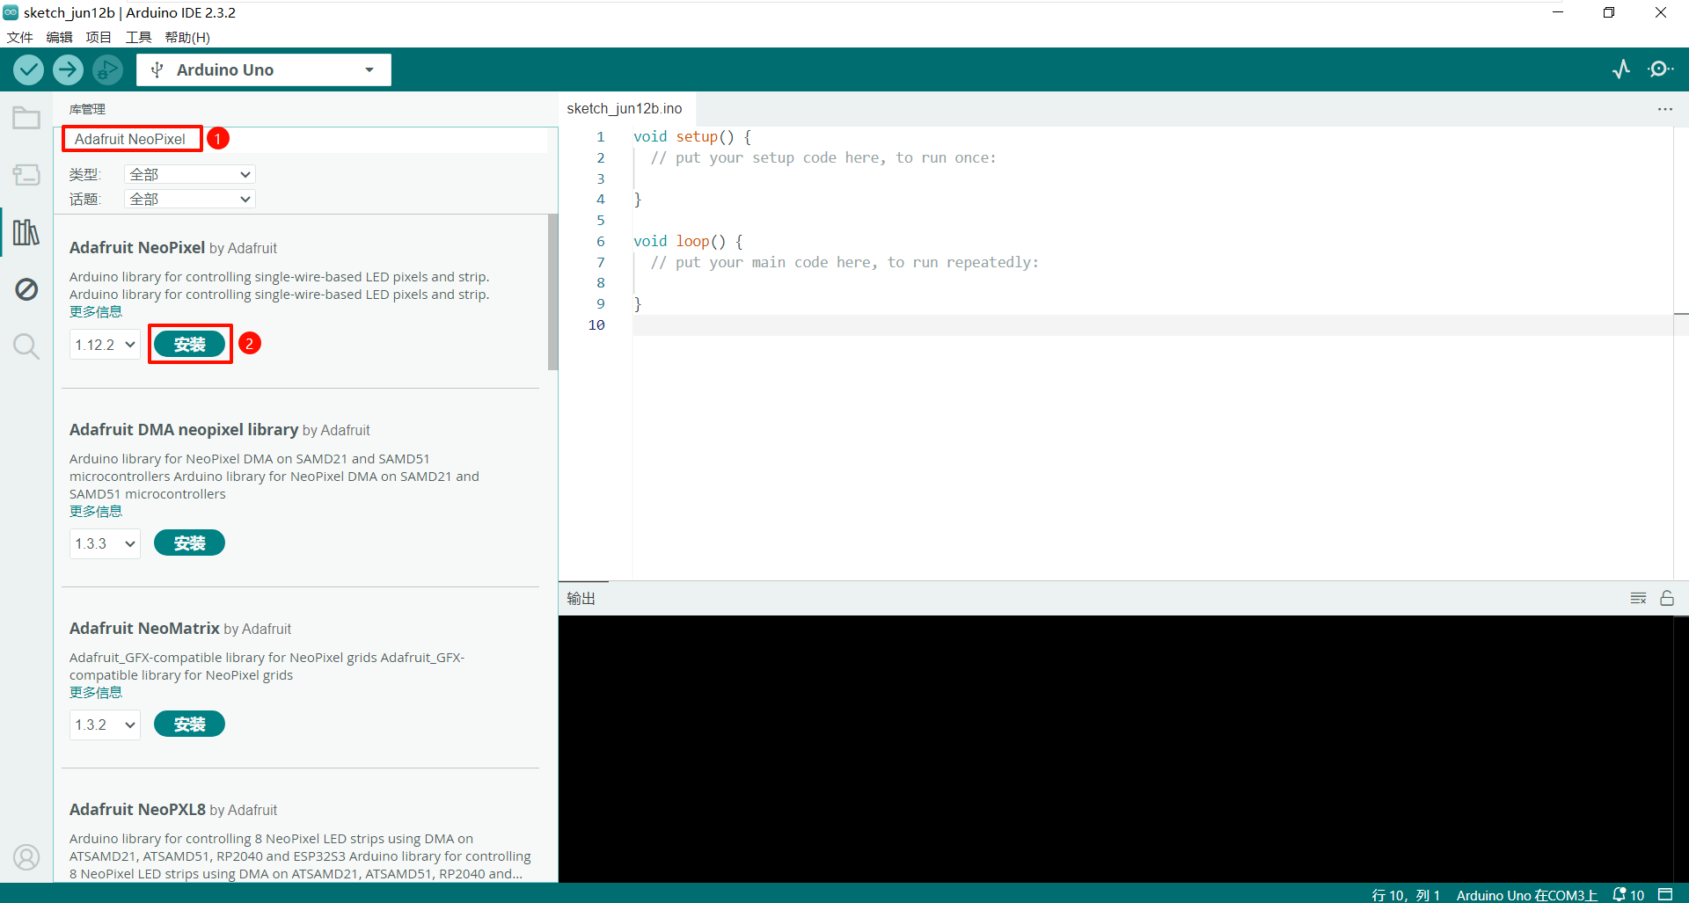The image size is (1689, 903).
Task: Click the Adafruit DMA neopixel library title
Action: click(x=184, y=429)
